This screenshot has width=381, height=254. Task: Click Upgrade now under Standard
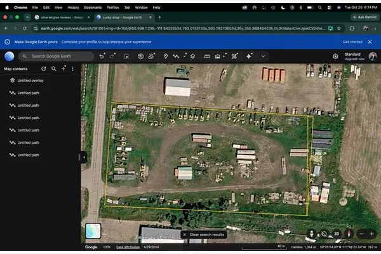tap(354, 59)
